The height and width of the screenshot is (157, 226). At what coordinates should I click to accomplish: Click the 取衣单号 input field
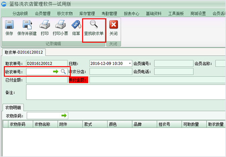pyautogui.click(x=47, y=63)
